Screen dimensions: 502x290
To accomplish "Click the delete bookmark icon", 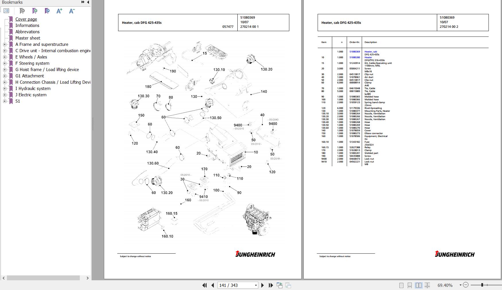I will [x=22, y=11].
